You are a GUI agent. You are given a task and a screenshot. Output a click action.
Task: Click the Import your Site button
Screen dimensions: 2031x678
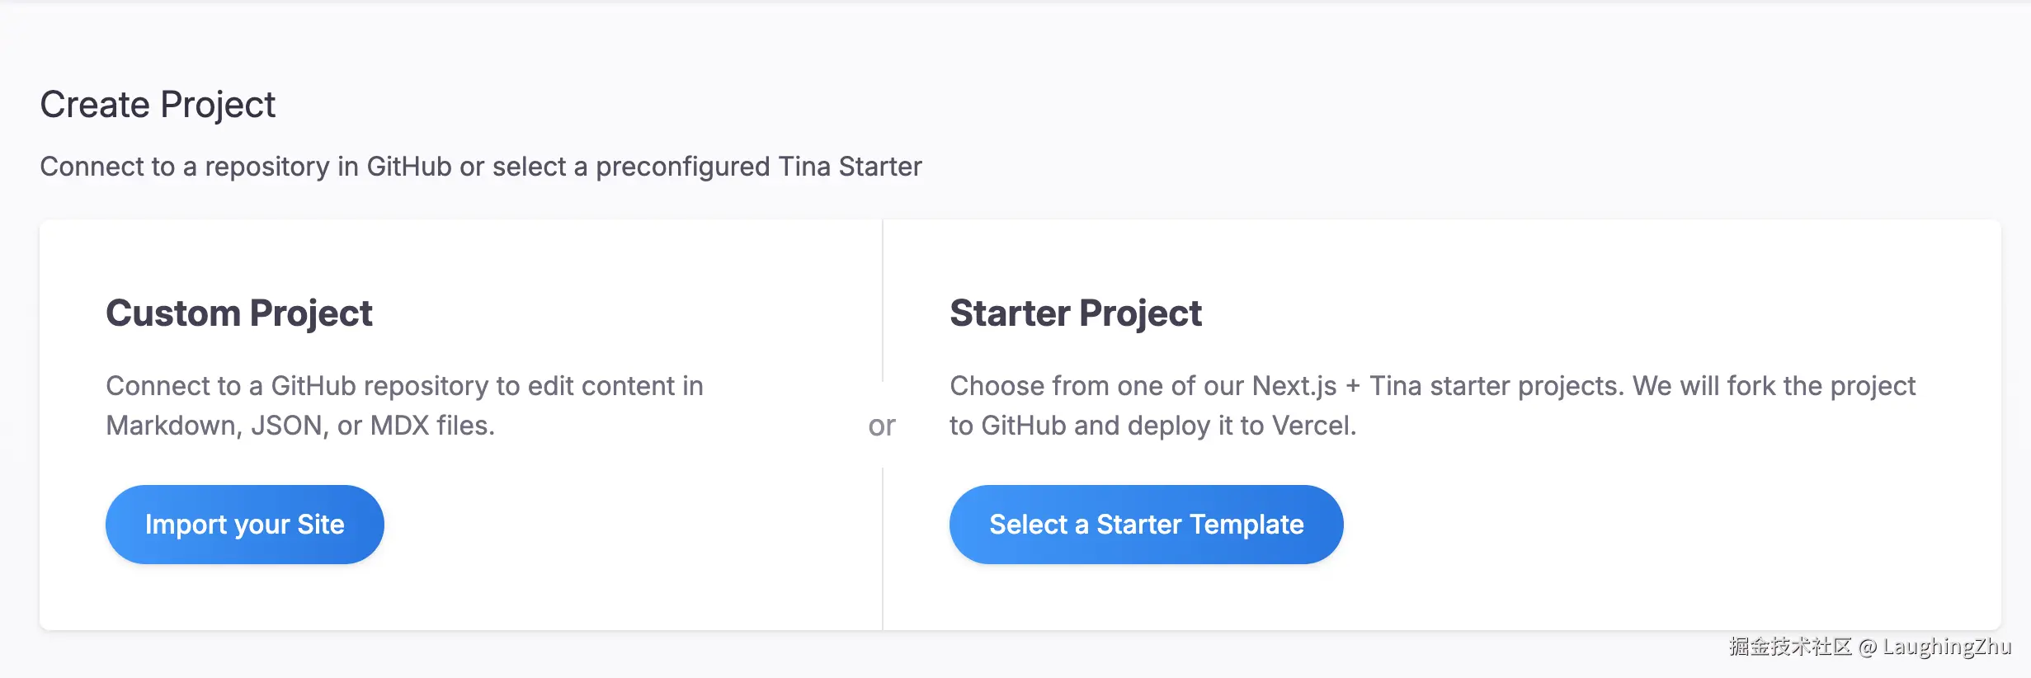[244, 525]
